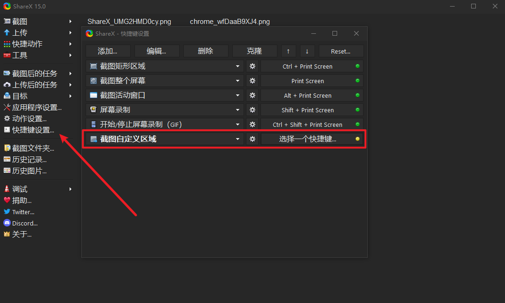Screen dimensions: 505x303
Task: Open settings gear for 截图矩形区域 hotkey
Action: tap(252, 66)
